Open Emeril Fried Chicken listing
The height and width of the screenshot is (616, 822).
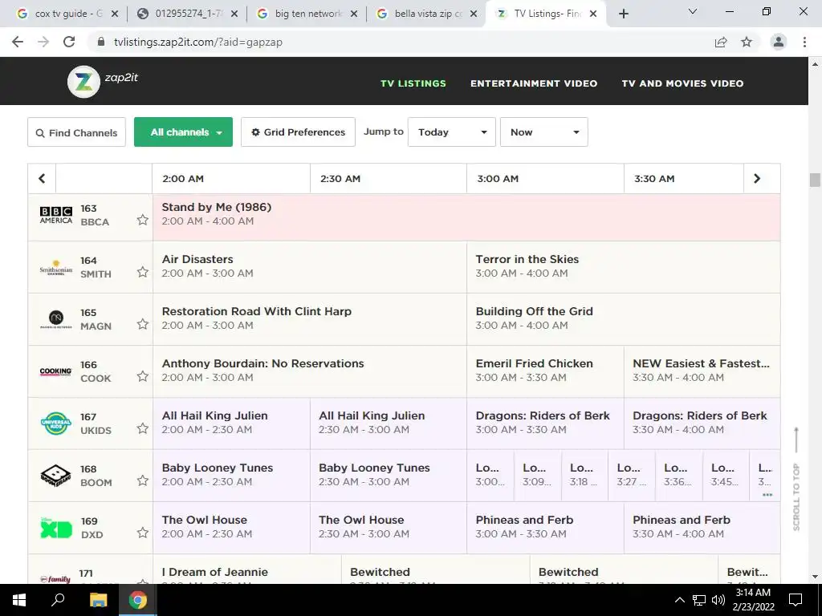click(x=545, y=371)
